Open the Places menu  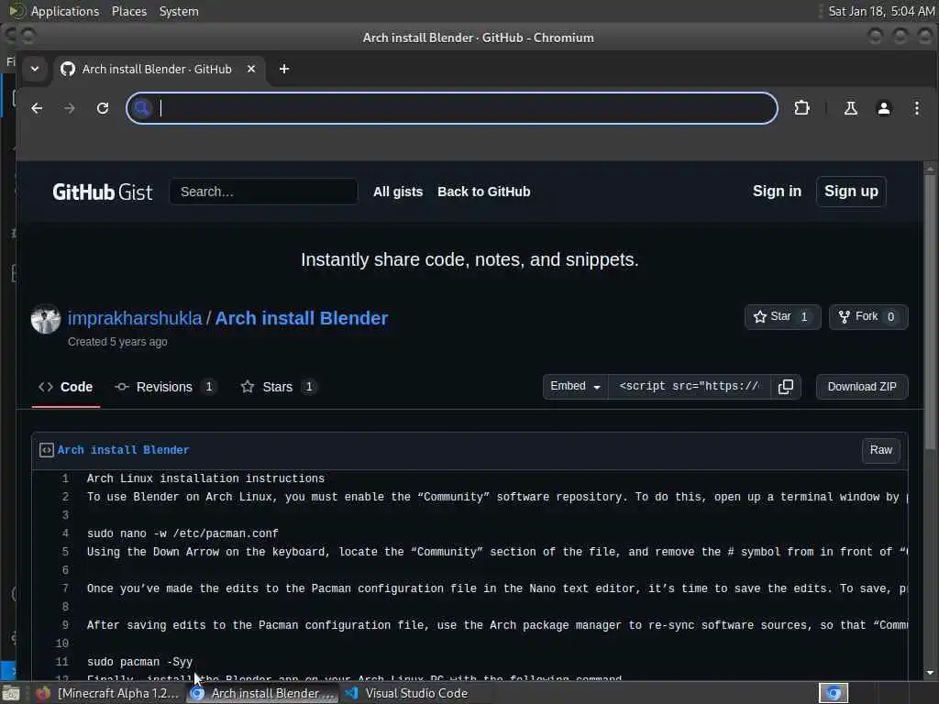129,11
